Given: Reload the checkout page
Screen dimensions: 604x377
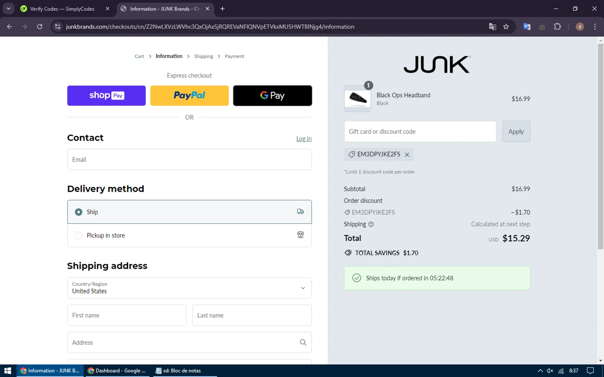Looking at the screenshot, I should point(39,27).
